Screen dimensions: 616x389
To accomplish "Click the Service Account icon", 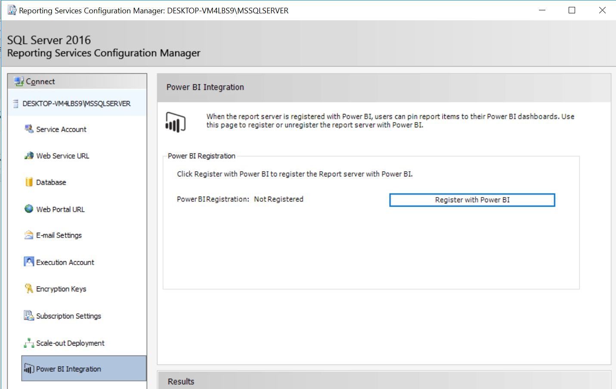I will click(29, 129).
